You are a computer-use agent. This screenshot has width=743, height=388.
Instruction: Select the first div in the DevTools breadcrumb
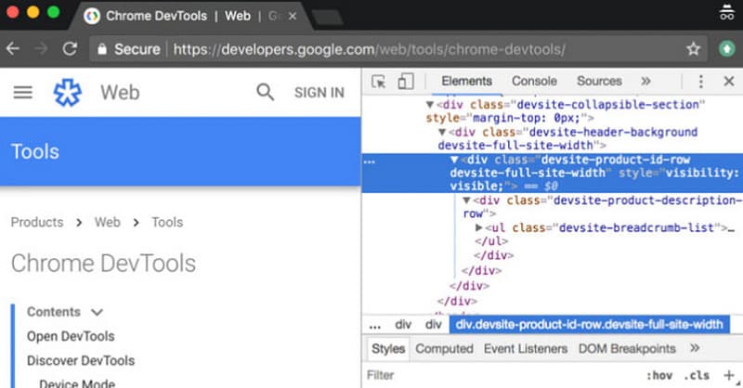pos(403,325)
